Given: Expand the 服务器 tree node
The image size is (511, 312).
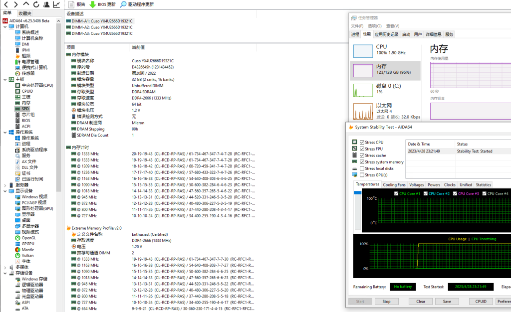Looking at the screenshot, I should (5, 185).
